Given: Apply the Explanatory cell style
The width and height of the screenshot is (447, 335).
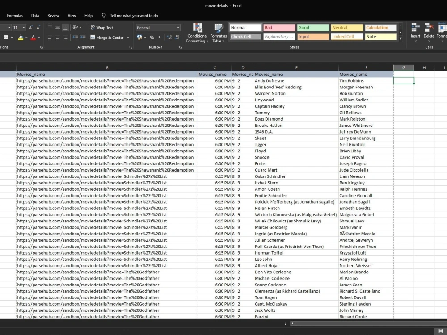Looking at the screenshot, I should (x=279, y=37).
